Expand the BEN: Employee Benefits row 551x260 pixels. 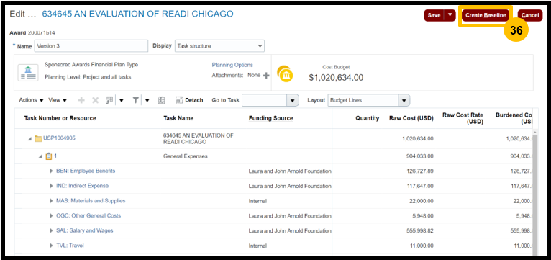pos(51,171)
